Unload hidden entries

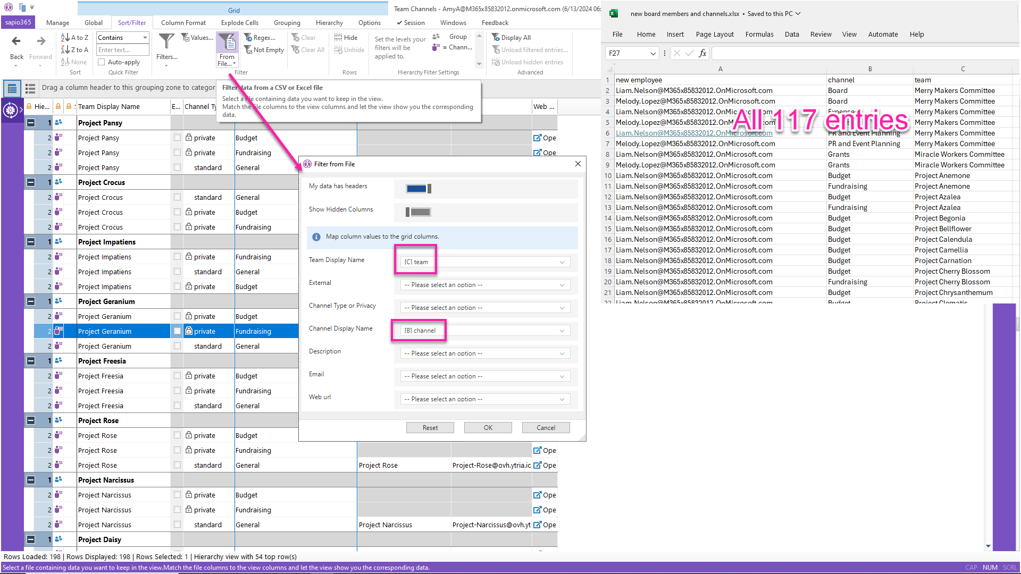click(x=528, y=62)
